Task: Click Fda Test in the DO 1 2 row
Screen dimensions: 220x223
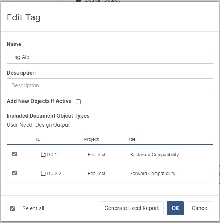Action: [x=97, y=155]
